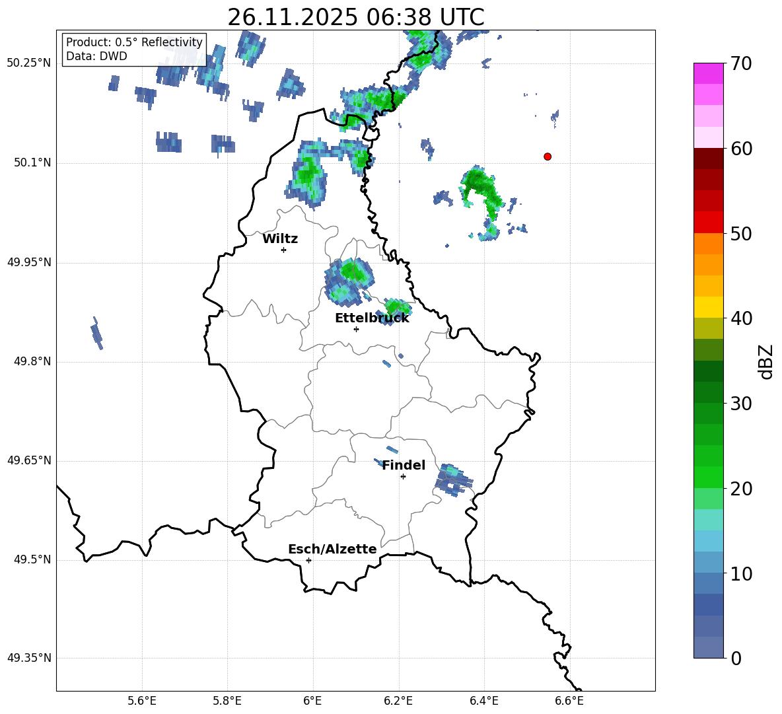Click the colorbar tick value 30
This screenshot has height=714, width=782.
(x=741, y=404)
